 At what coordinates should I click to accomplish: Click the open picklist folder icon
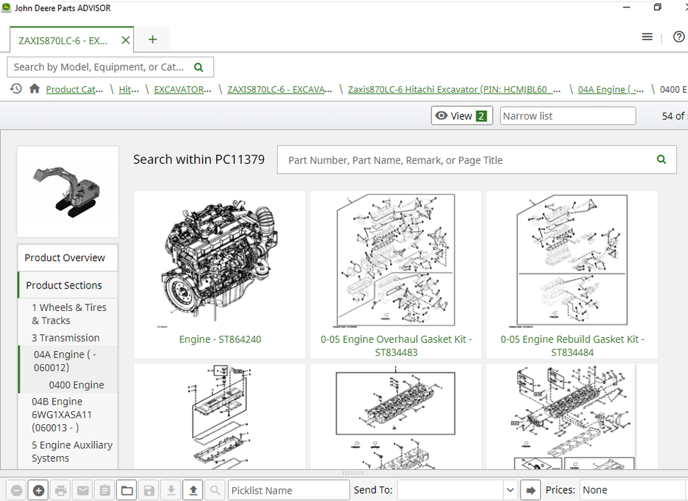tap(127, 491)
